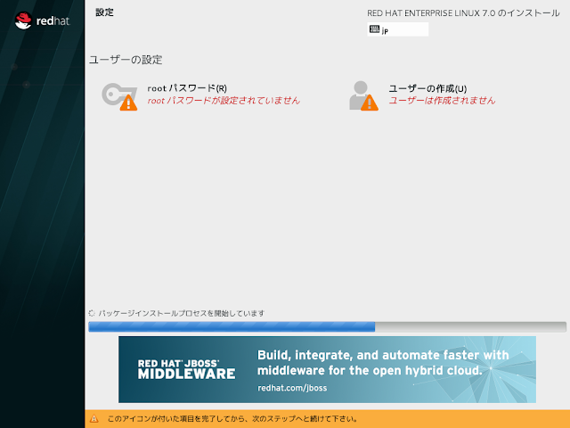Click the jp keyboard layout indicator
570x428 pixels.
398,29
